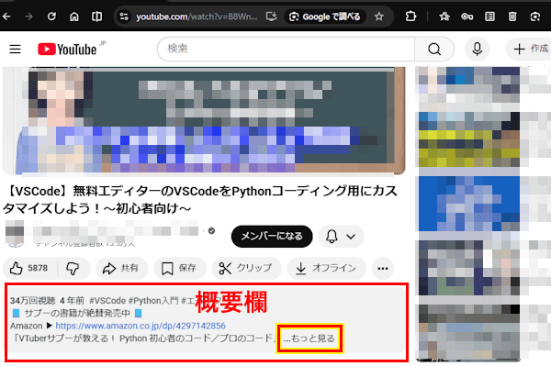Viewport: 551px width, 366px height.
Task: Click the screenshot capture toolbar icon
Action: tap(534, 17)
